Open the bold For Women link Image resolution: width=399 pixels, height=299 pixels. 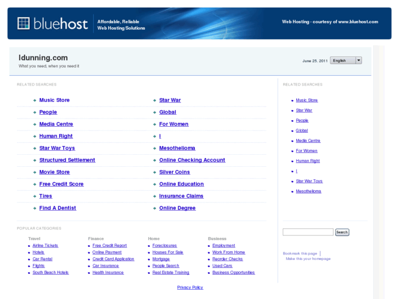[x=174, y=124]
